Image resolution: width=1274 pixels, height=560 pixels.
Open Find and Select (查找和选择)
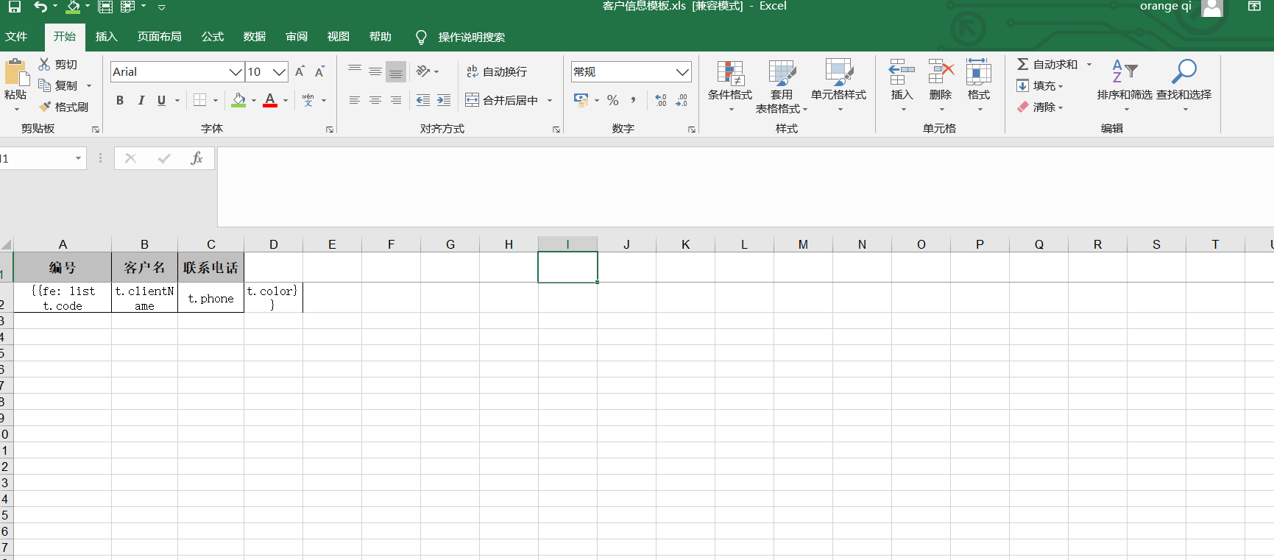coord(1183,86)
